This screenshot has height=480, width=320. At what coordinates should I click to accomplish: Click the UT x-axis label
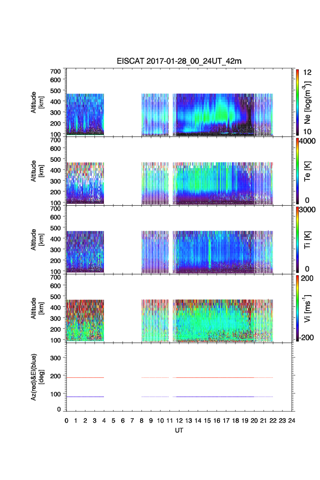point(180,431)
